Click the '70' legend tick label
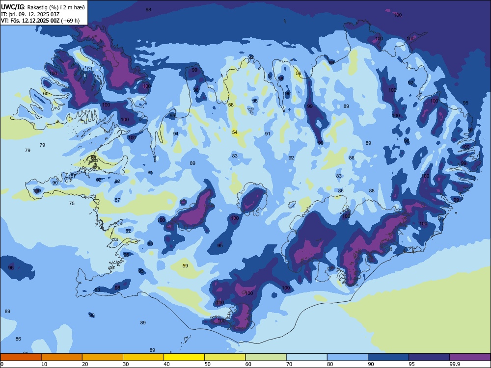This screenshot has width=491, height=368. pos(289,364)
